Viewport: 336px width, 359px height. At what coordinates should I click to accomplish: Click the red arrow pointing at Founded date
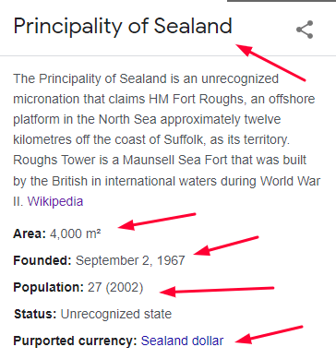pyautogui.click(x=226, y=245)
